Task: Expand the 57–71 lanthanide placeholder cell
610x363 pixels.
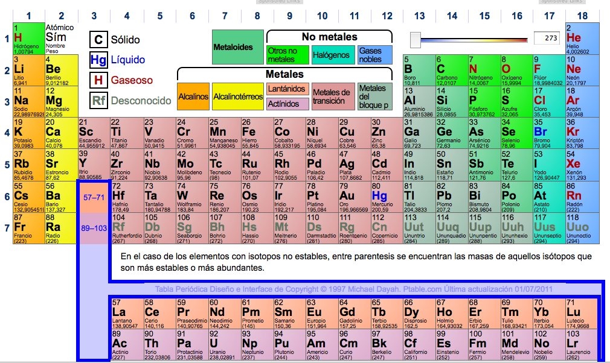Action: (x=93, y=197)
